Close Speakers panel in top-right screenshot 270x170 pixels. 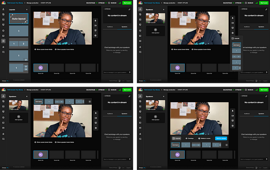click(164, 10)
